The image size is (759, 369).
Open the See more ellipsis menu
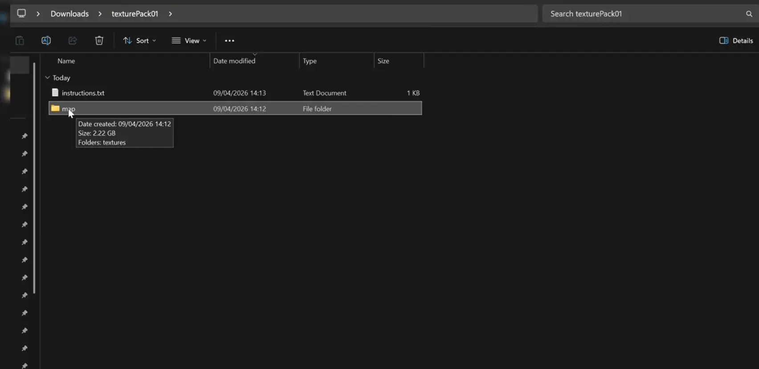229,41
